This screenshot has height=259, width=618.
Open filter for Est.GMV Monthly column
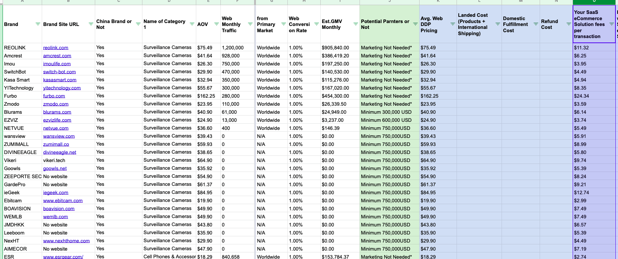tap(355, 24)
